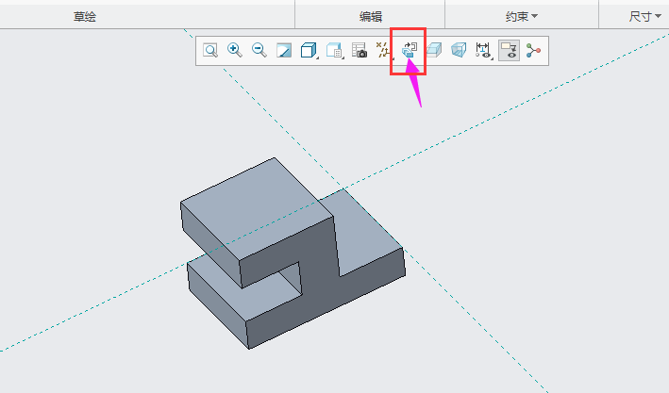The height and width of the screenshot is (393, 669).
Task: Click the branching nodes icon at toolbar end
Action: tap(534, 51)
